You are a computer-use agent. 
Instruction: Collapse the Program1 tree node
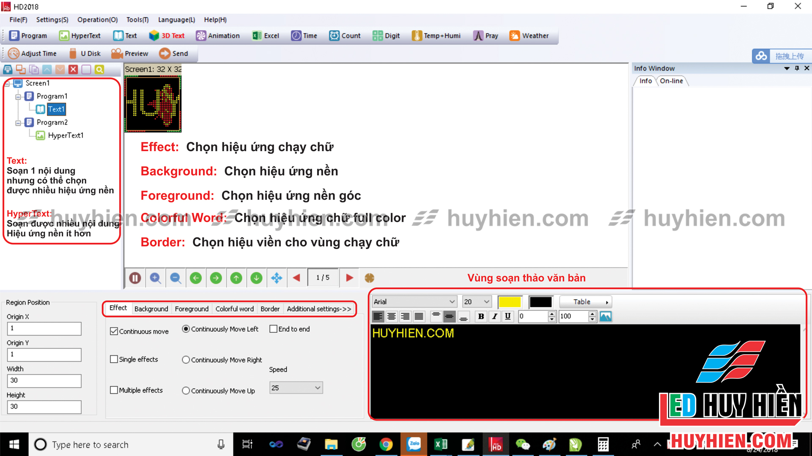[18, 96]
